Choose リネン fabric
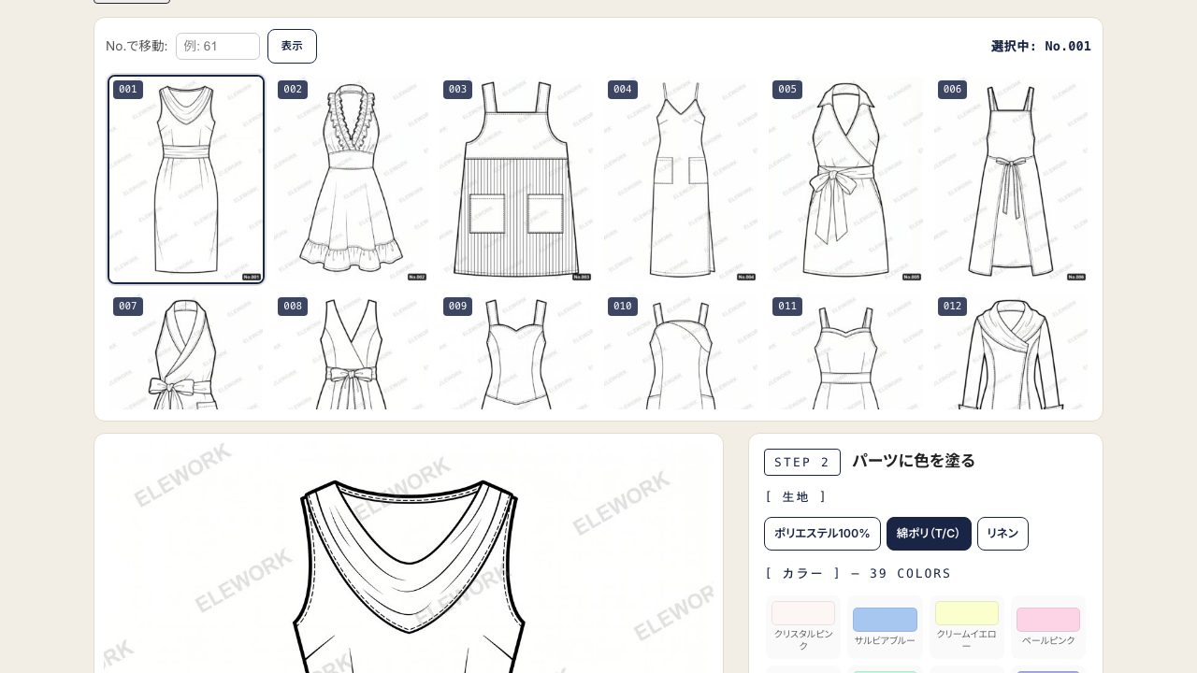 tap(1002, 534)
